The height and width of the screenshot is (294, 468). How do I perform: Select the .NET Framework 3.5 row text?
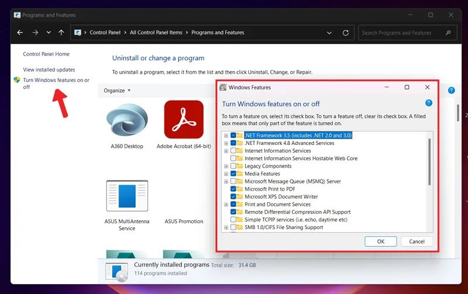[298, 136]
